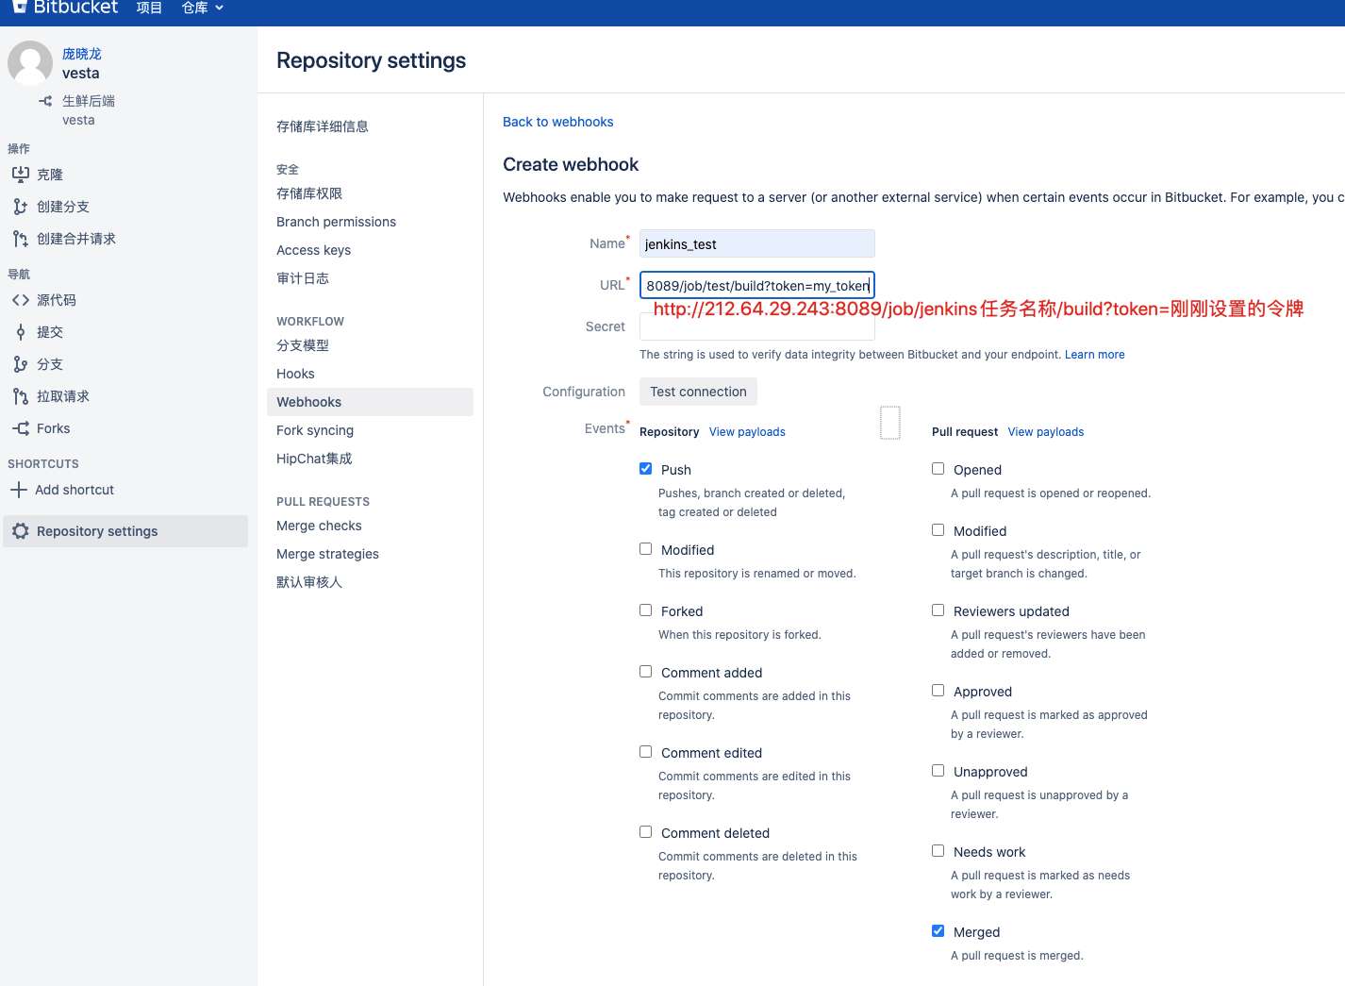Screen dimensions: 1345x986
Task: Open 默认审核人 settings page
Action: [309, 582]
